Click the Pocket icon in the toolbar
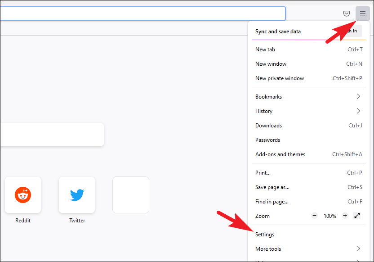 346,13
